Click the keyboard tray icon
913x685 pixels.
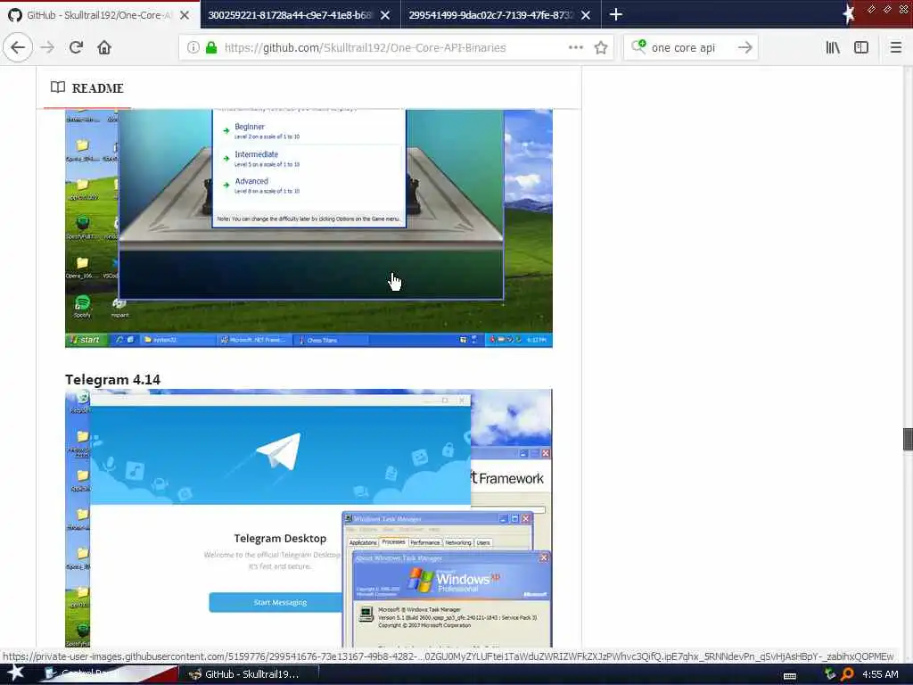click(790, 675)
